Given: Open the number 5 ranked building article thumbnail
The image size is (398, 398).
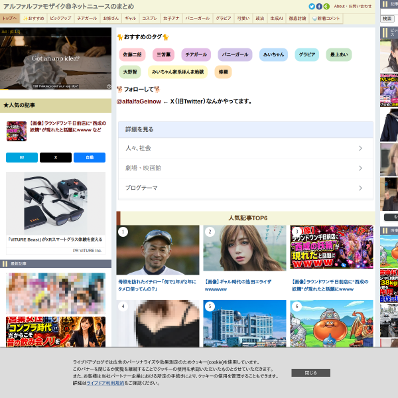Looking at the screenshot, I should tap(245, 324).
